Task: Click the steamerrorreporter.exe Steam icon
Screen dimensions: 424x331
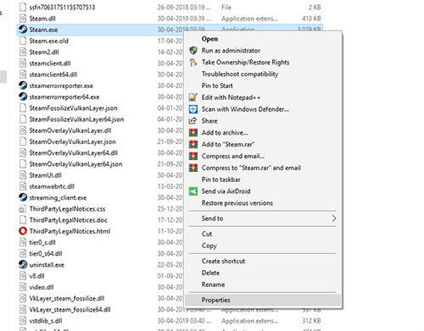Action: pyautogui.click(x=23, y=86)
